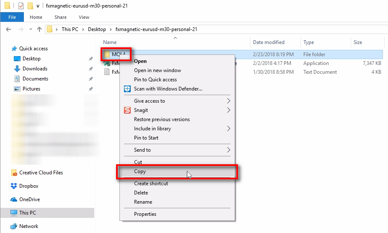Click the Back navigation arrow

click(x=8, y=29)
